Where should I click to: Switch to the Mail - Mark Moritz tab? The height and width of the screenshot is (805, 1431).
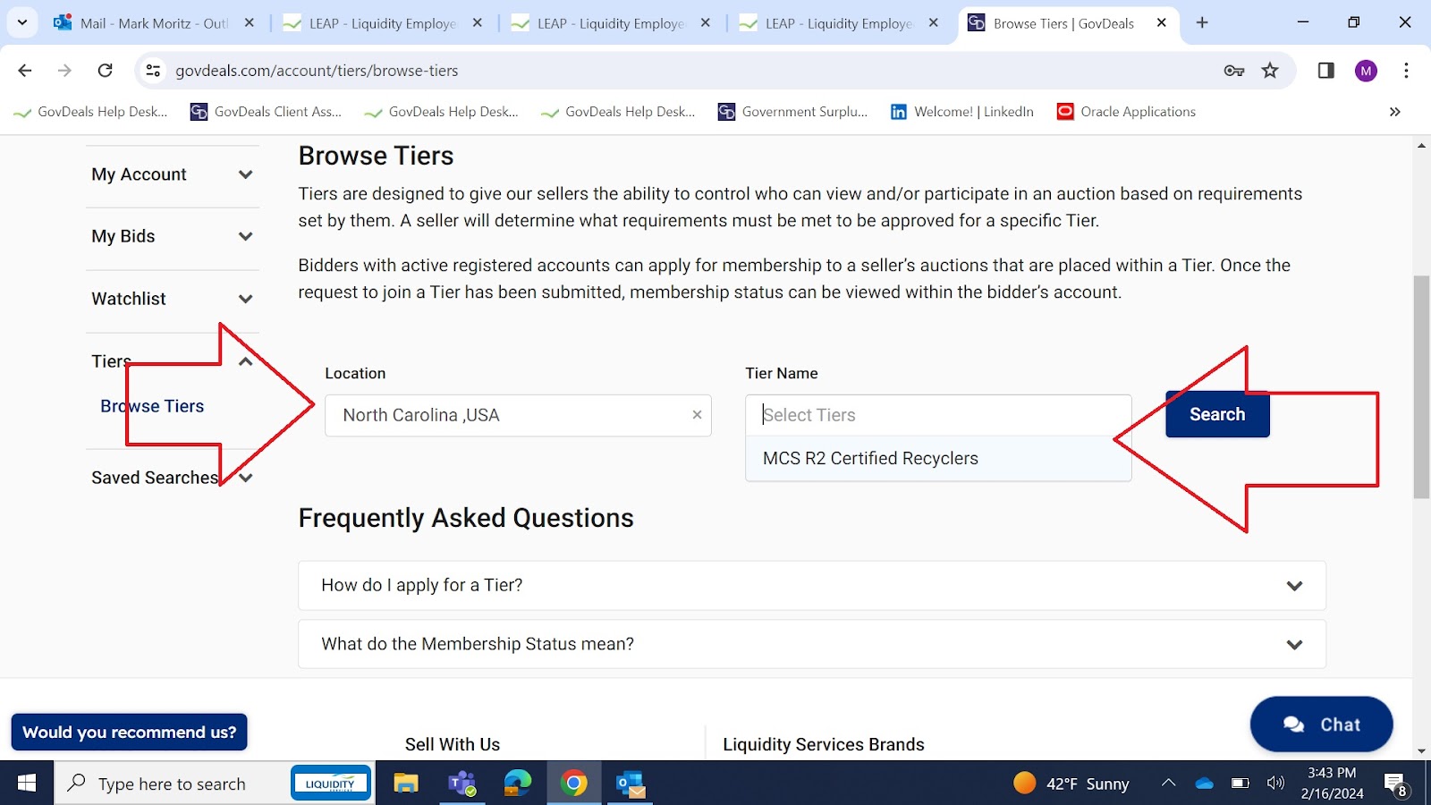click(x=152, y=23)
